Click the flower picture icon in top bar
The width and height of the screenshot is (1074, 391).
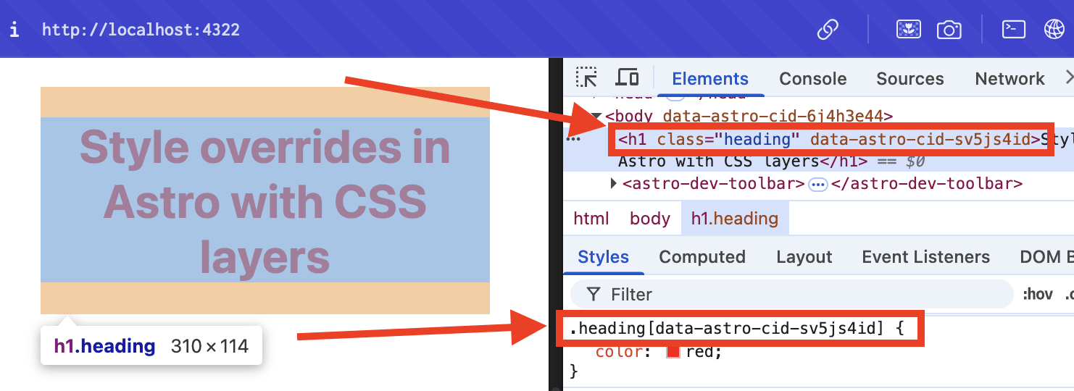(908, 30)
